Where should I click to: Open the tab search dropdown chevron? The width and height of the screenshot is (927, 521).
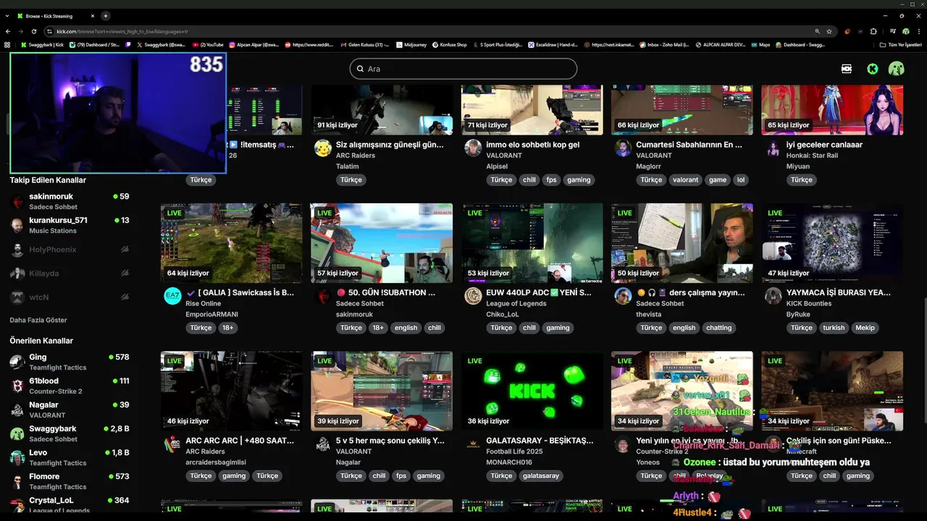[x=7, y=16]
